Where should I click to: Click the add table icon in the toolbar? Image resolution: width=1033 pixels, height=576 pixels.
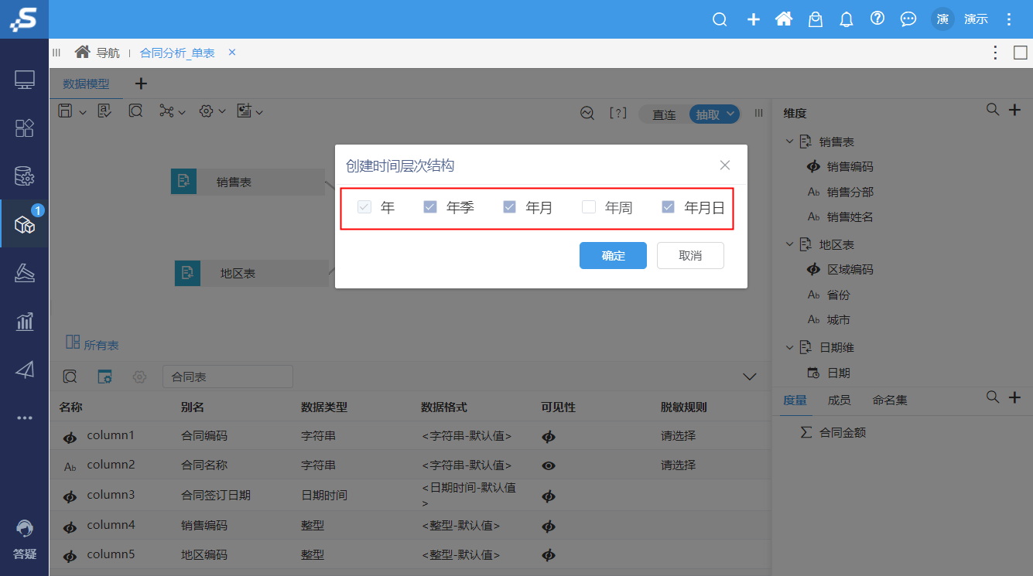tap(244, 111)
